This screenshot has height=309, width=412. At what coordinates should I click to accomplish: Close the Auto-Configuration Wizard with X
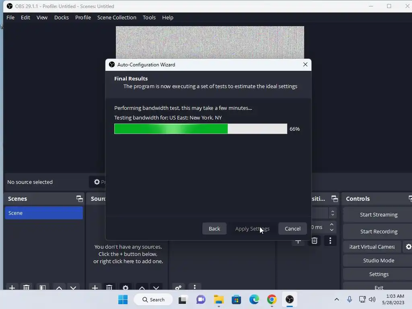click(305, 65)
